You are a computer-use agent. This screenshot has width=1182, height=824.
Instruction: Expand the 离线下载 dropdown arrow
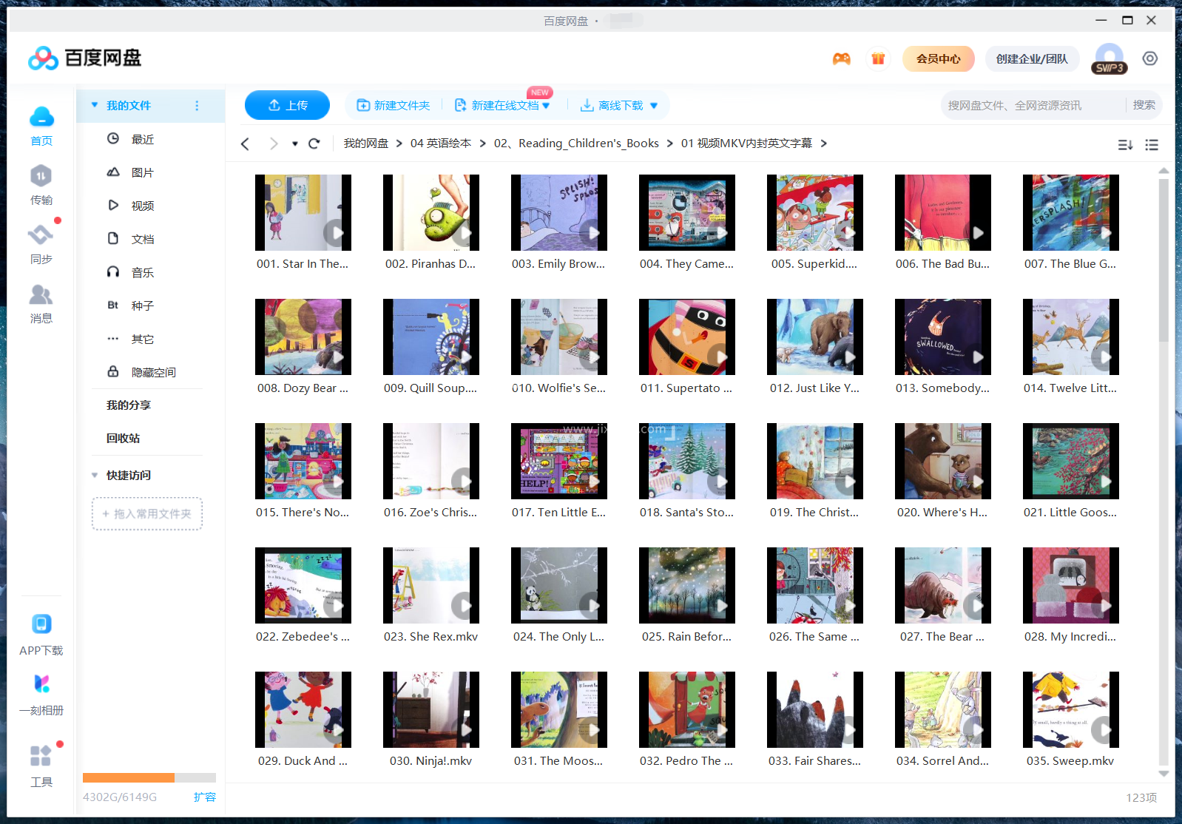point(654,106)
